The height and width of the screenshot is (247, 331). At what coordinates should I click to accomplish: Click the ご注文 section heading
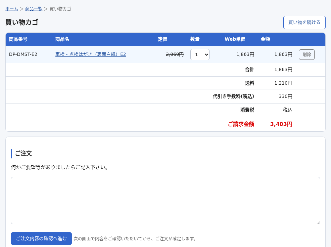click(x=24, y=153)
